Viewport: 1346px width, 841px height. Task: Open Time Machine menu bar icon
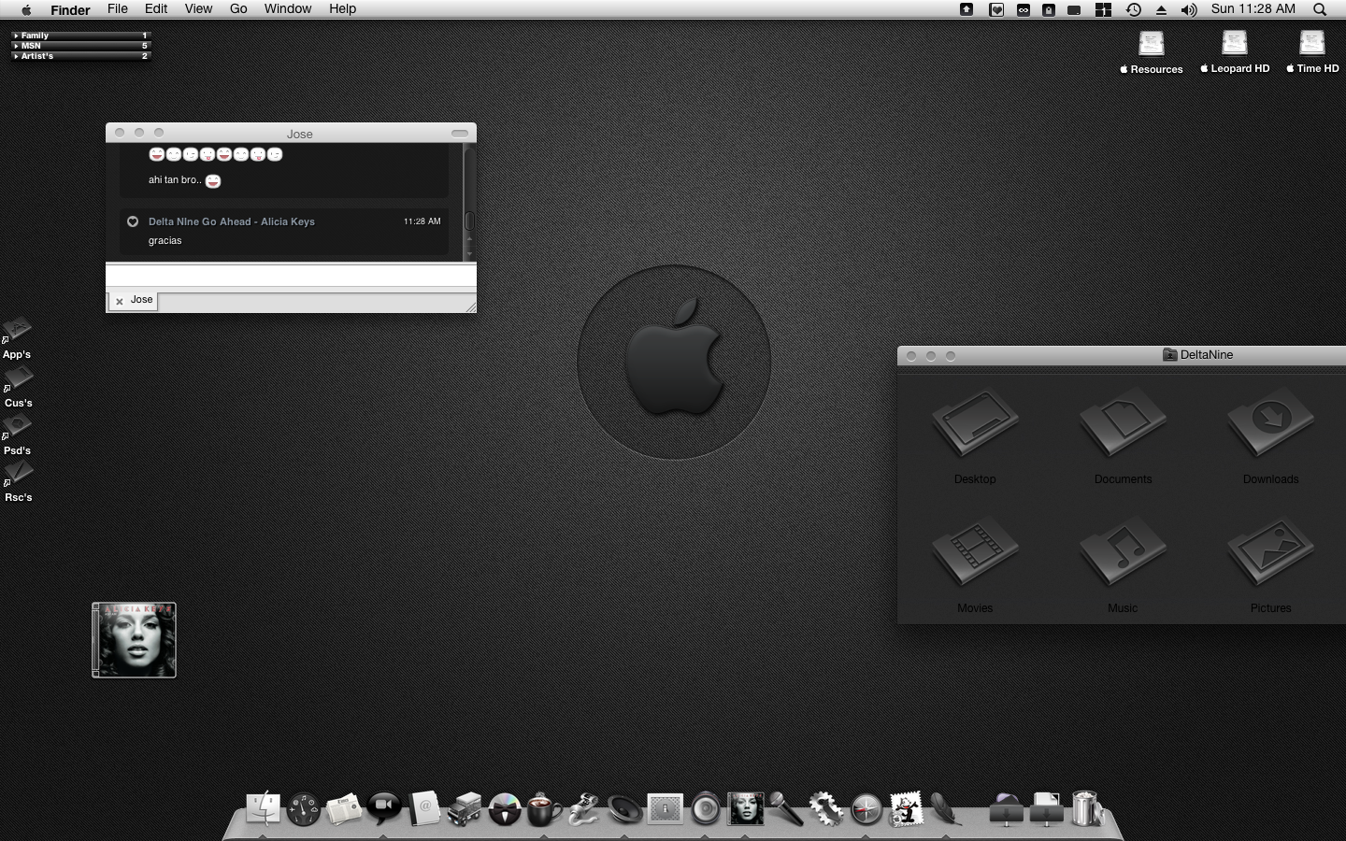tap(1133, 9)
